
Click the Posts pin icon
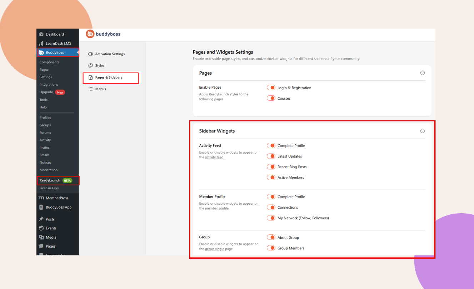(41, 219)
